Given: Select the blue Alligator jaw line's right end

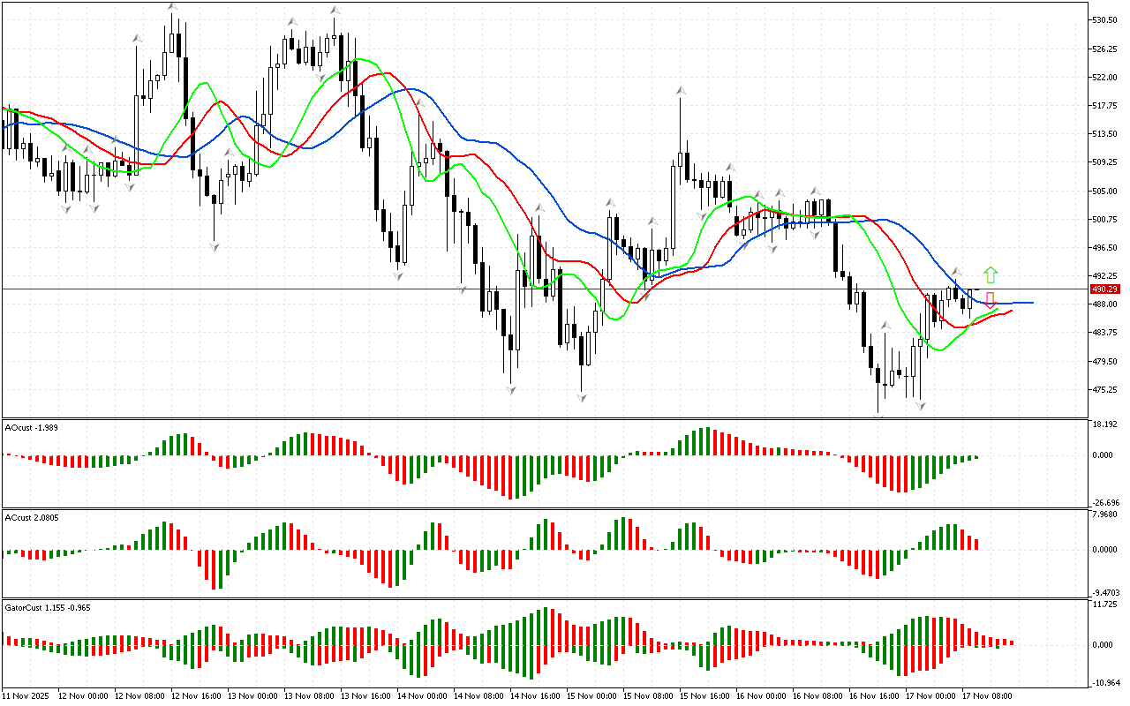Looking at the screenshot, I should 1031,303.
